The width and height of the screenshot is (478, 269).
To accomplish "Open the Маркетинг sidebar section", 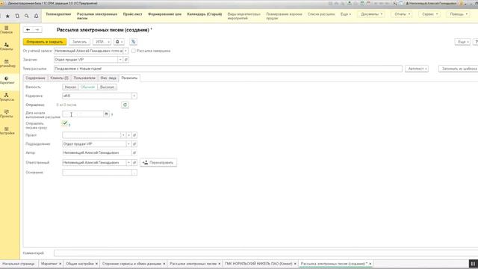I will (7, 80).
